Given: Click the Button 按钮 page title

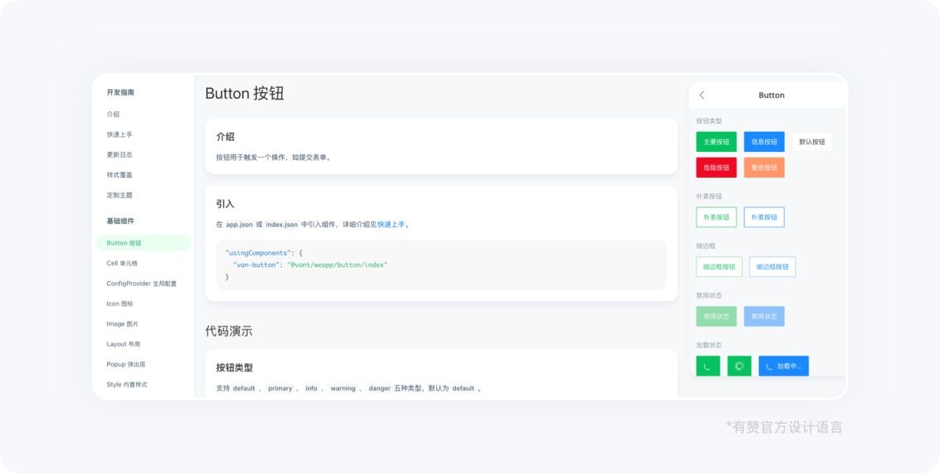Looking at the screenshot, I should tap(244, 94).
